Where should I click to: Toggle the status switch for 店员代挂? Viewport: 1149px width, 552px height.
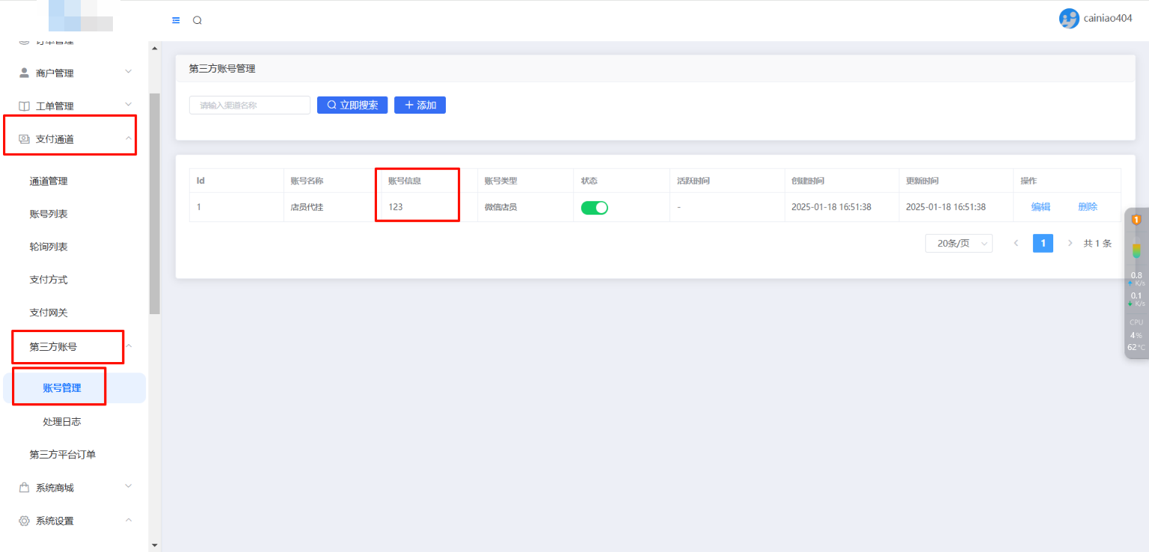[595, 207]
